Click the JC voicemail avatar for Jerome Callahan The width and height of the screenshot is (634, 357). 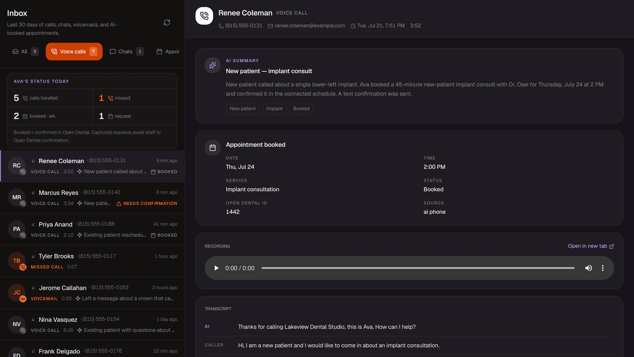point(17,293)
